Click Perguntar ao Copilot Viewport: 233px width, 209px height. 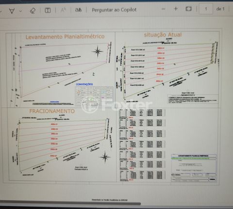click(114, 10)
